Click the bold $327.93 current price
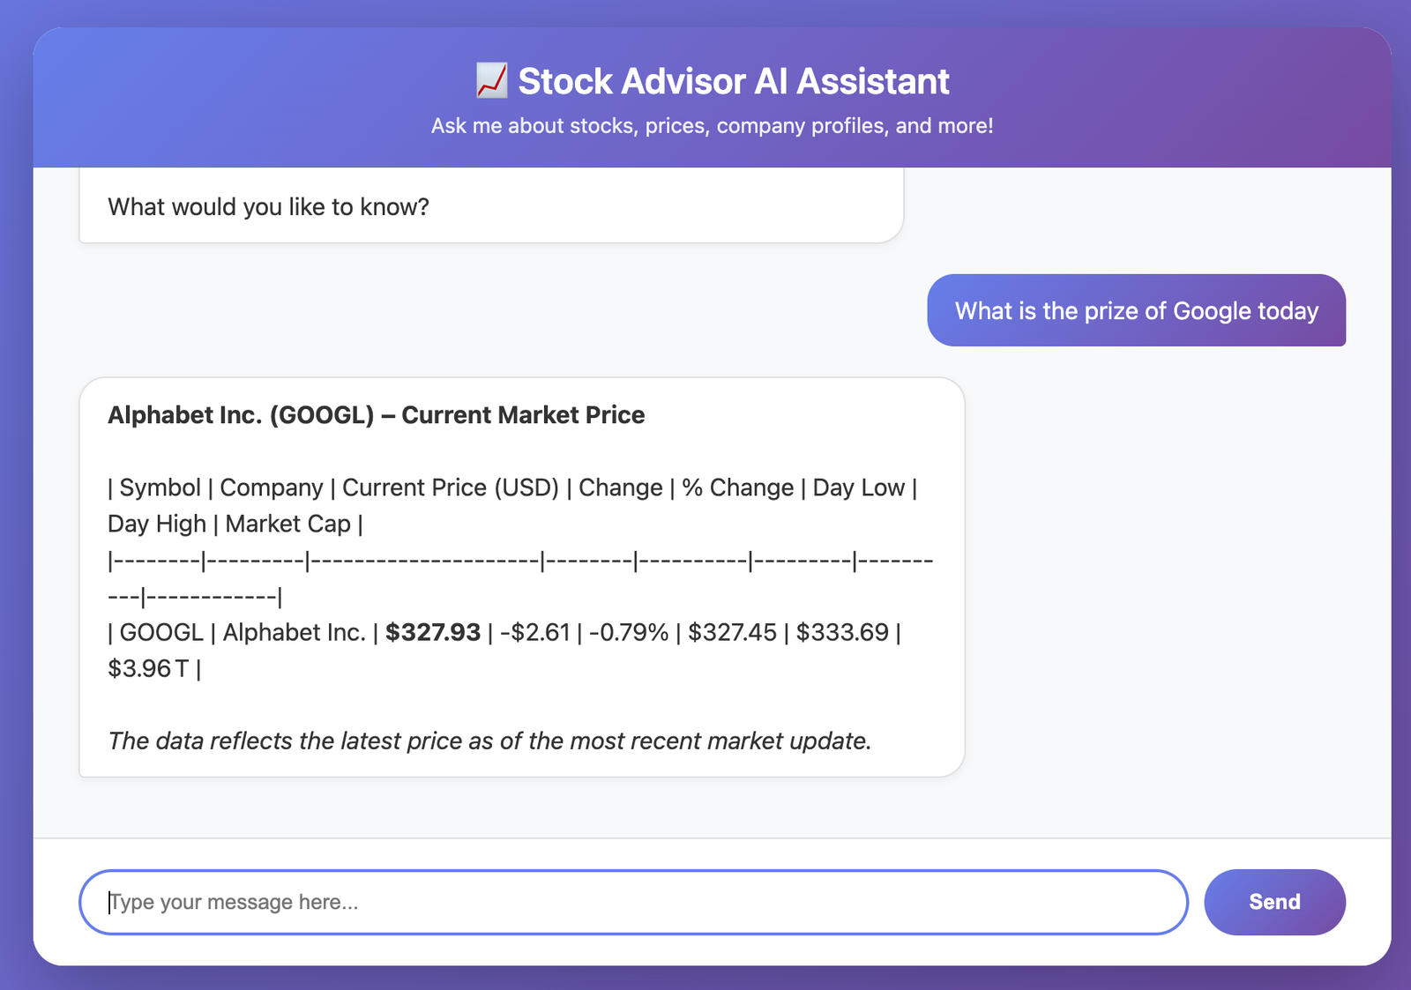 (433, 633)
